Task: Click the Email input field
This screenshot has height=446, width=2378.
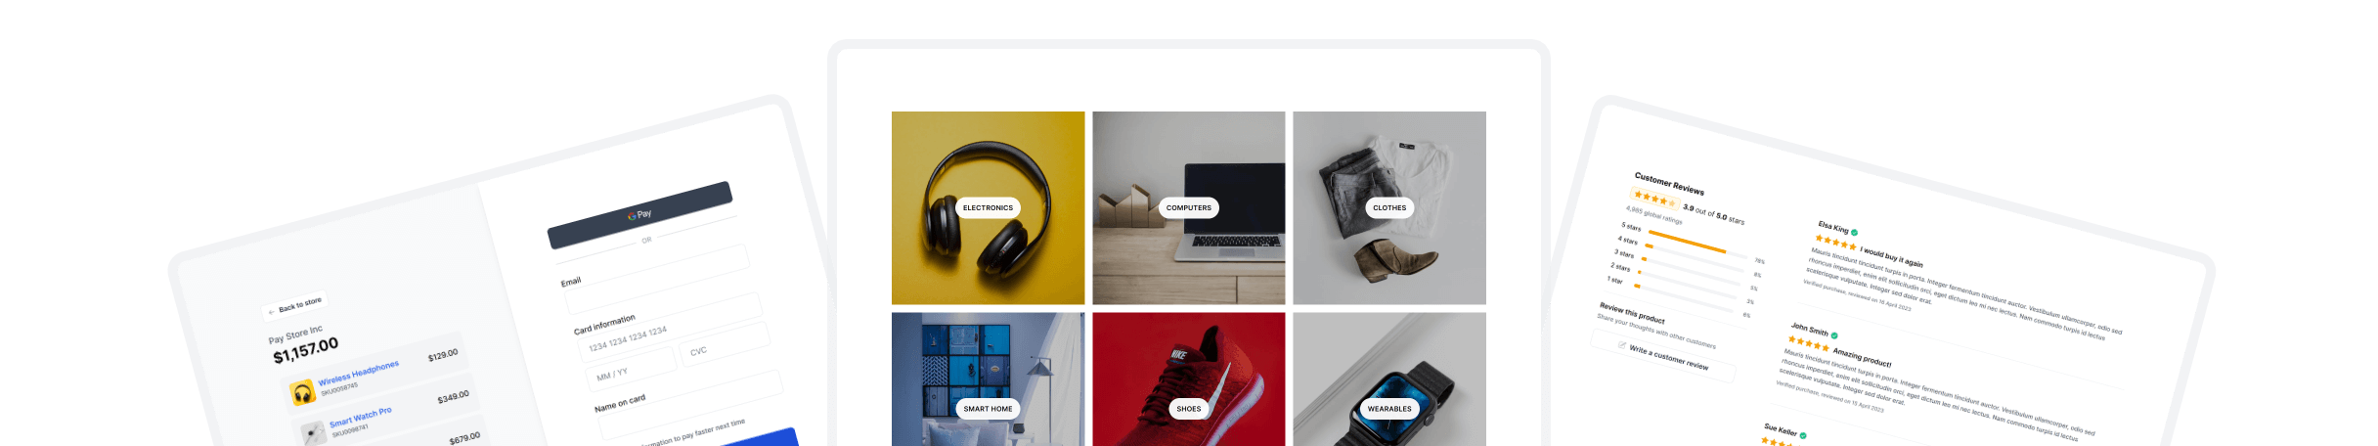Action: click(658, 280)
